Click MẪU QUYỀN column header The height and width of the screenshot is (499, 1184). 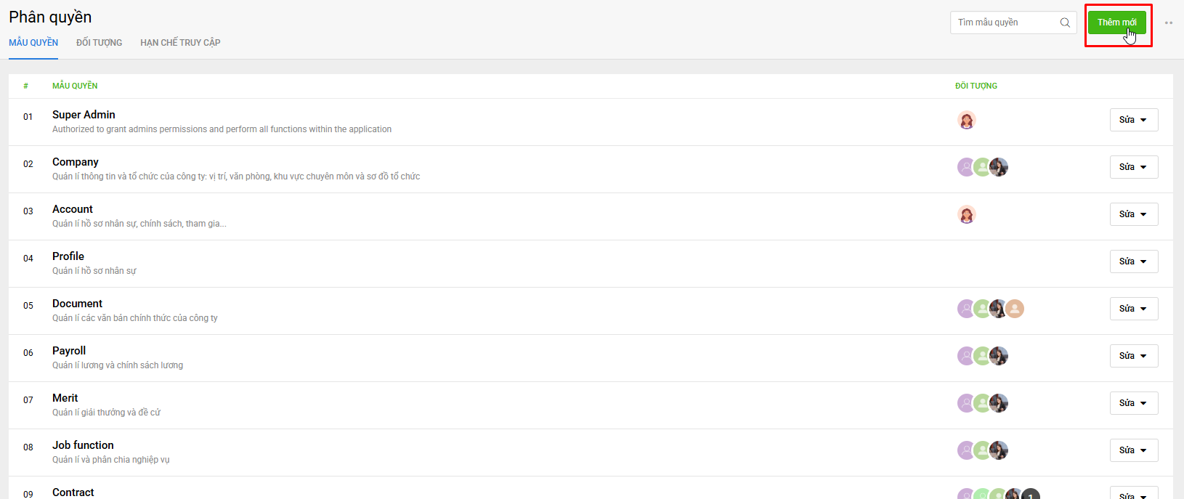[x=75, y=86]
